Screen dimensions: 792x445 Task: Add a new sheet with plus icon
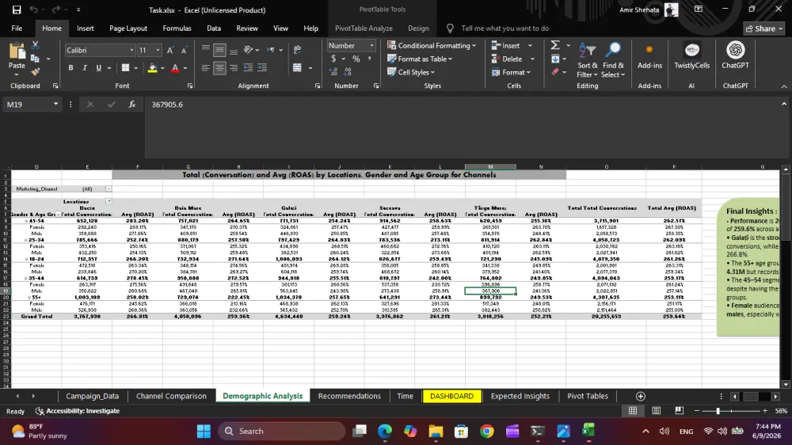click(x=641, y=397)
